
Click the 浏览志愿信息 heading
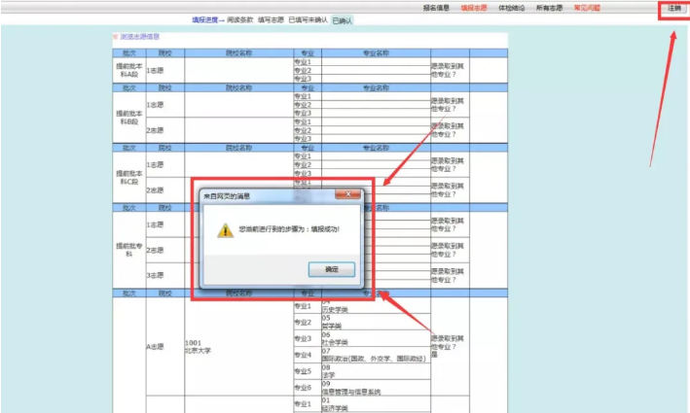(139, 37)
